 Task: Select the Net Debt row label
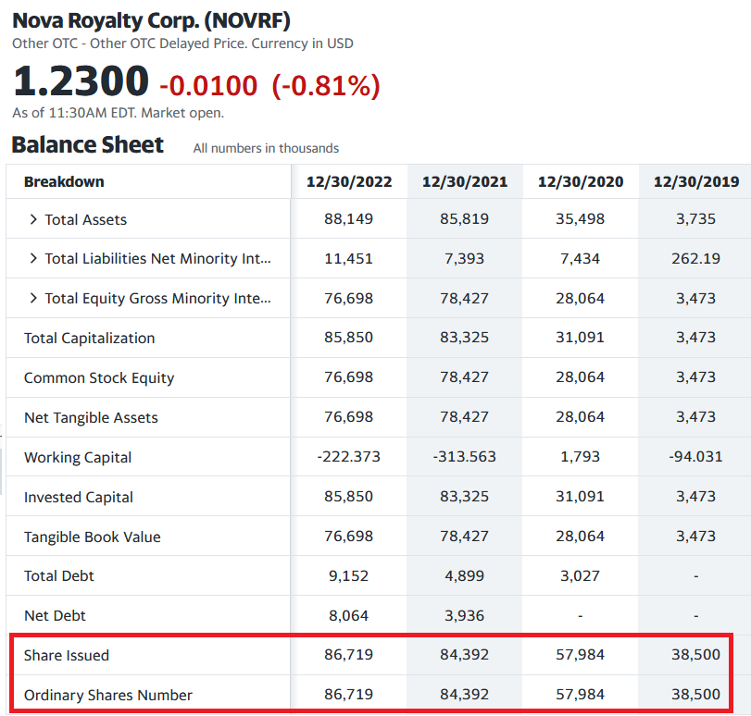pos(55,616)
